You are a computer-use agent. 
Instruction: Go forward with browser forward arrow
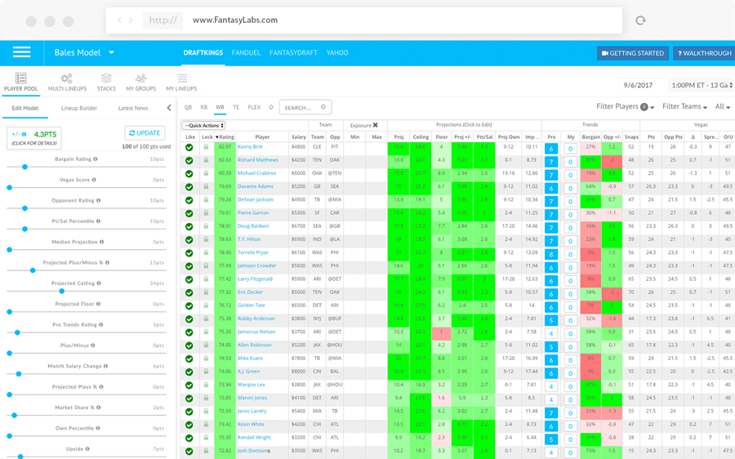[x=131, y=20]
